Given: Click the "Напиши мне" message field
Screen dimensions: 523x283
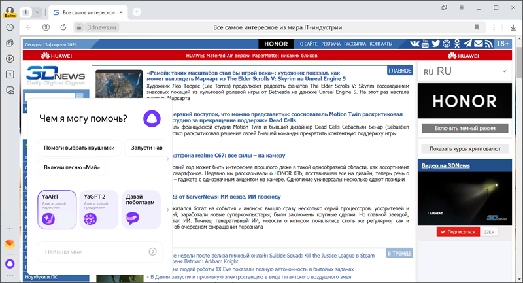Looking at the screenshot, I should [92, 251].
